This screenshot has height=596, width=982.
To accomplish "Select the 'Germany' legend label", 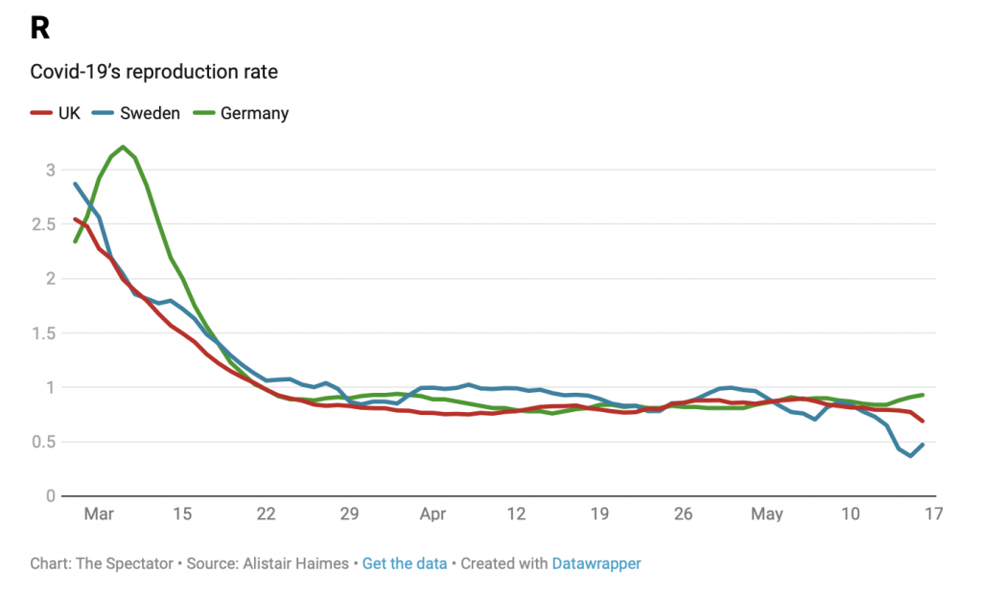I will click(x=254, y=113).
